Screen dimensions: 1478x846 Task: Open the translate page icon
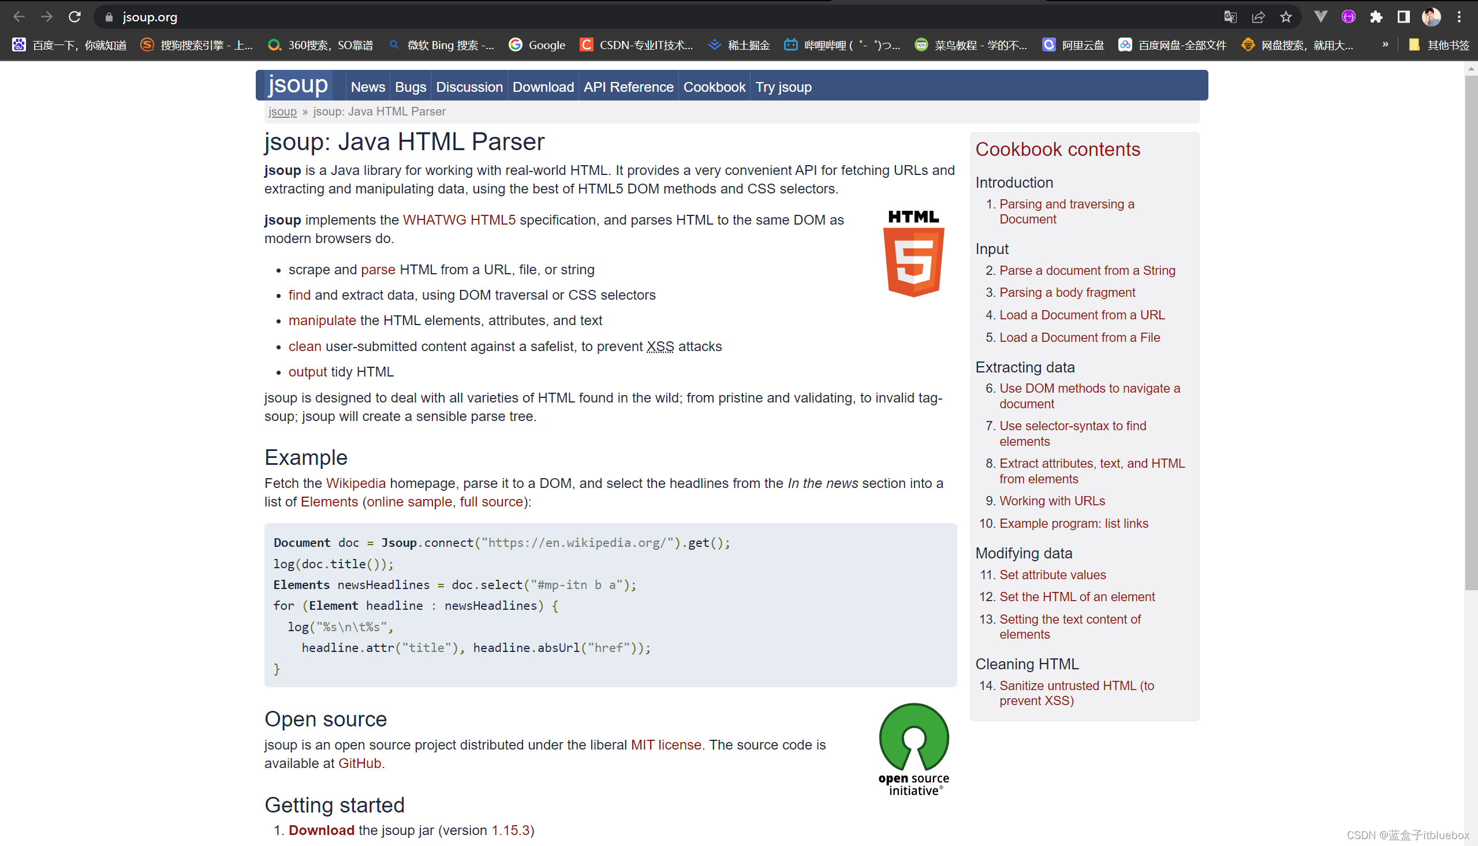1230,17
